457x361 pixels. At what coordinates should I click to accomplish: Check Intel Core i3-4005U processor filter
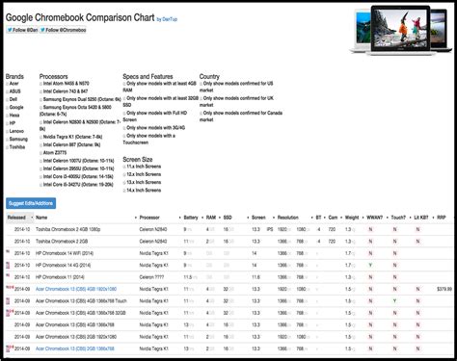pos(40,177)
